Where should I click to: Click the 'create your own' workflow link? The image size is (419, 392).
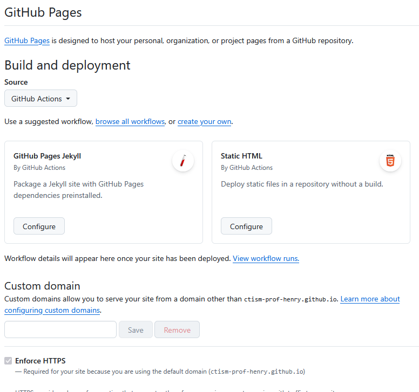coord(204,122)
